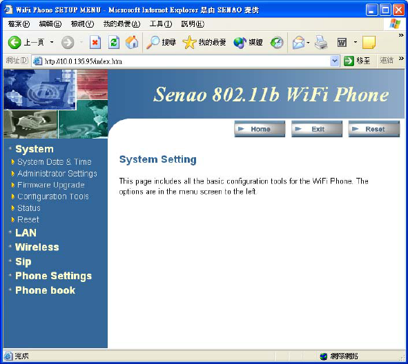Image resolution: width=408 pixels, height=364 pixels.
Task: Open the File (檔案) menu
Action: click(19, 24)
